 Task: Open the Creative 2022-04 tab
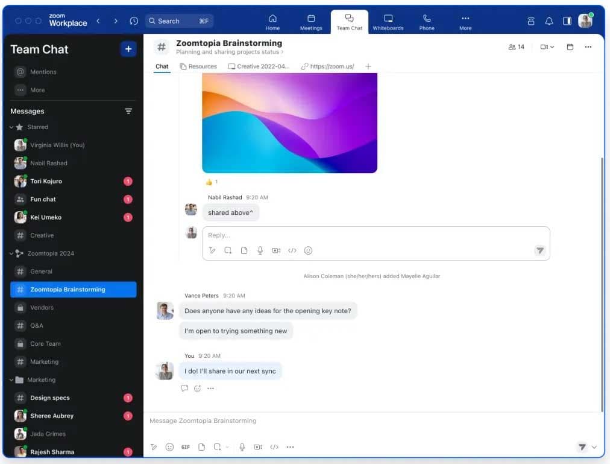pos(259,66)
